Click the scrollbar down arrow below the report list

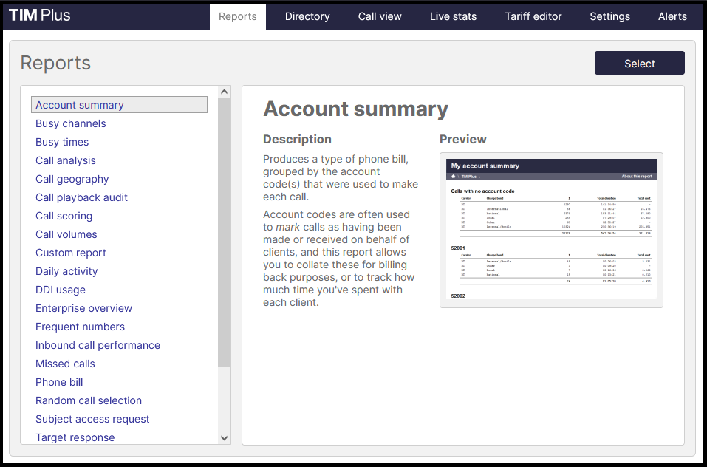(x=224, y=437)
